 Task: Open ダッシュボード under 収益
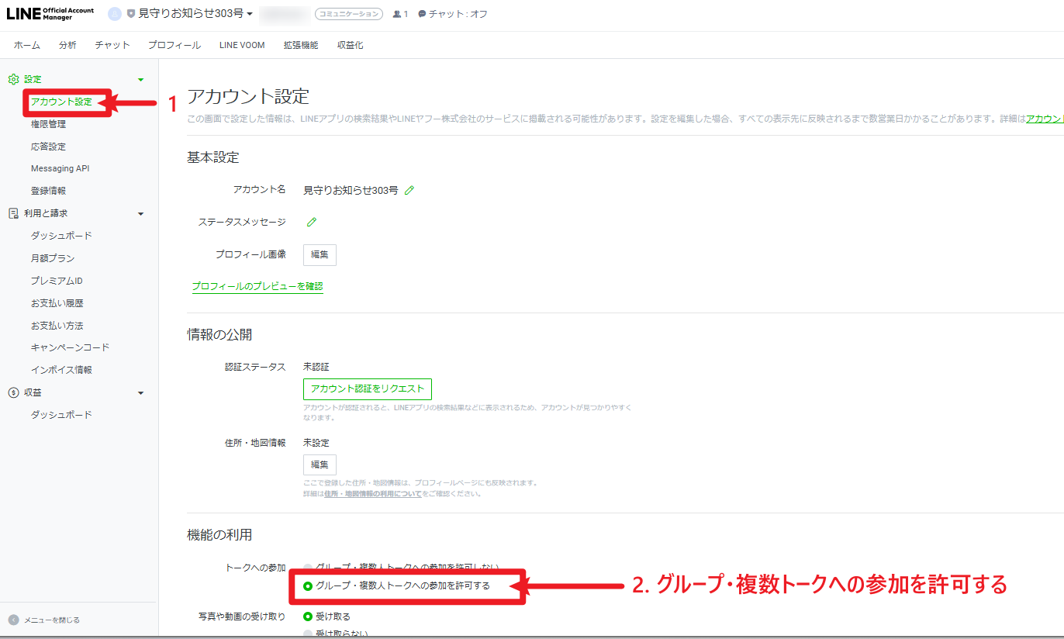61,415
